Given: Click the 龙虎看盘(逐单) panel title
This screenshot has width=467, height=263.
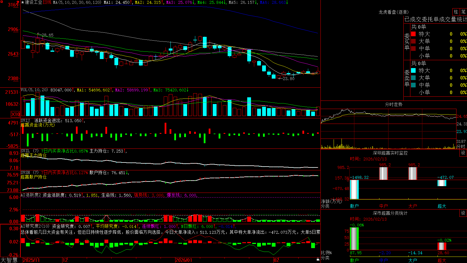Looking at the screenshot, I should click(393, 12).
